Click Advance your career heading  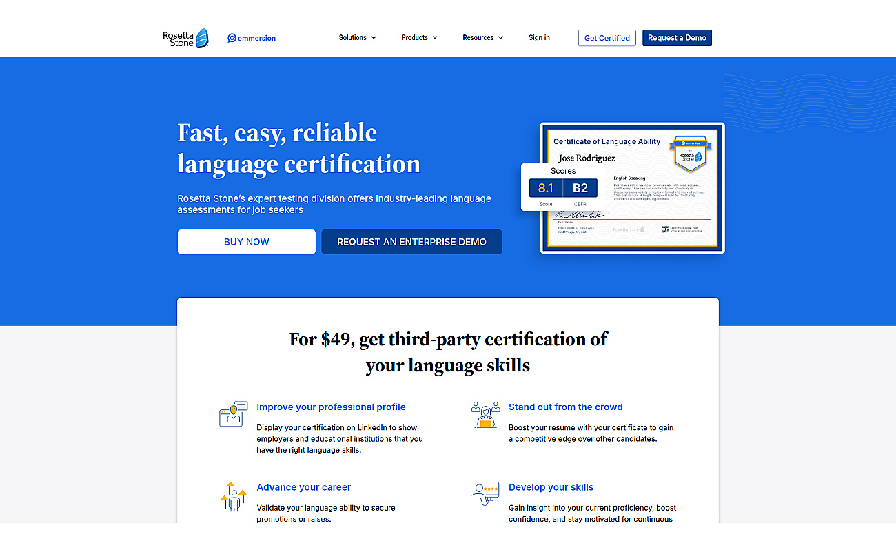[303, 487]
